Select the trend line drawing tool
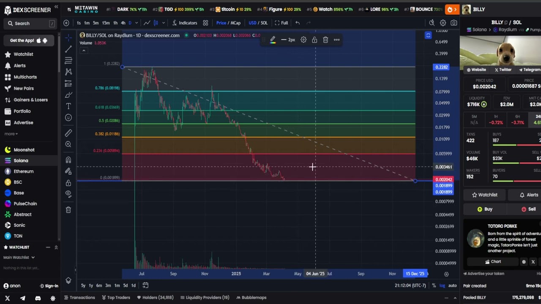 [68, 49]
